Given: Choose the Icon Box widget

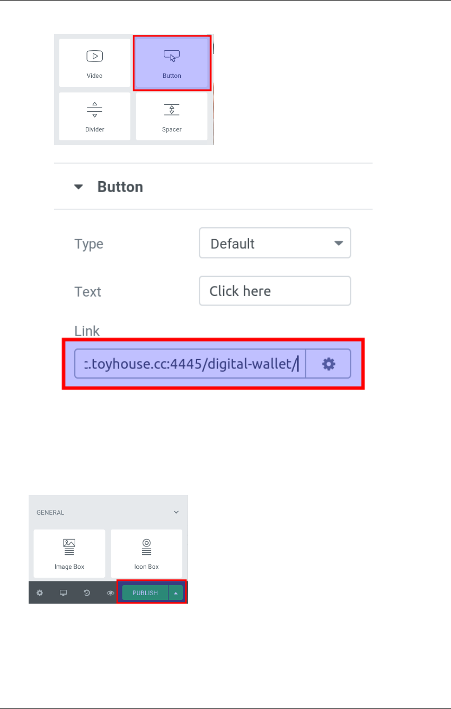Looking at the screenshot, I should tap(146, 553).
